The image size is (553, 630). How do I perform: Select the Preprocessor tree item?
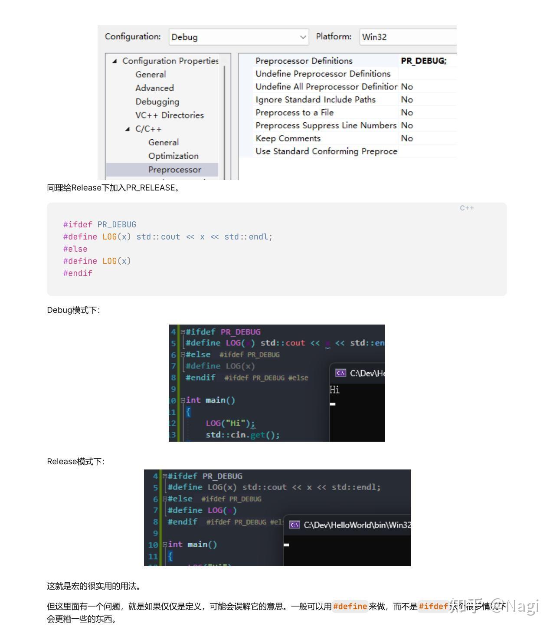pos(174,170)
